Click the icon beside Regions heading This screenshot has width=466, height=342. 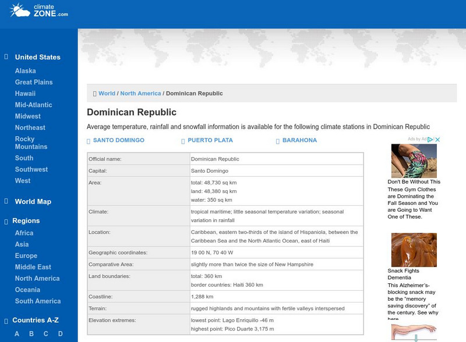(6, 221)
